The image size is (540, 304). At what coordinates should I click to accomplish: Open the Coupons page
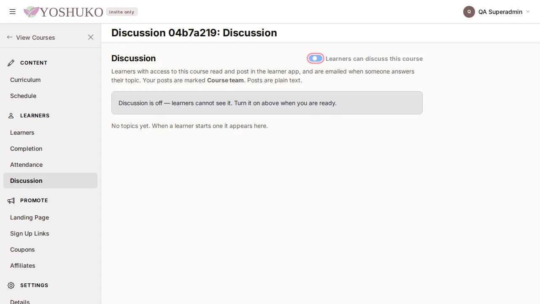pyautogui.click(x=50, y=250)
